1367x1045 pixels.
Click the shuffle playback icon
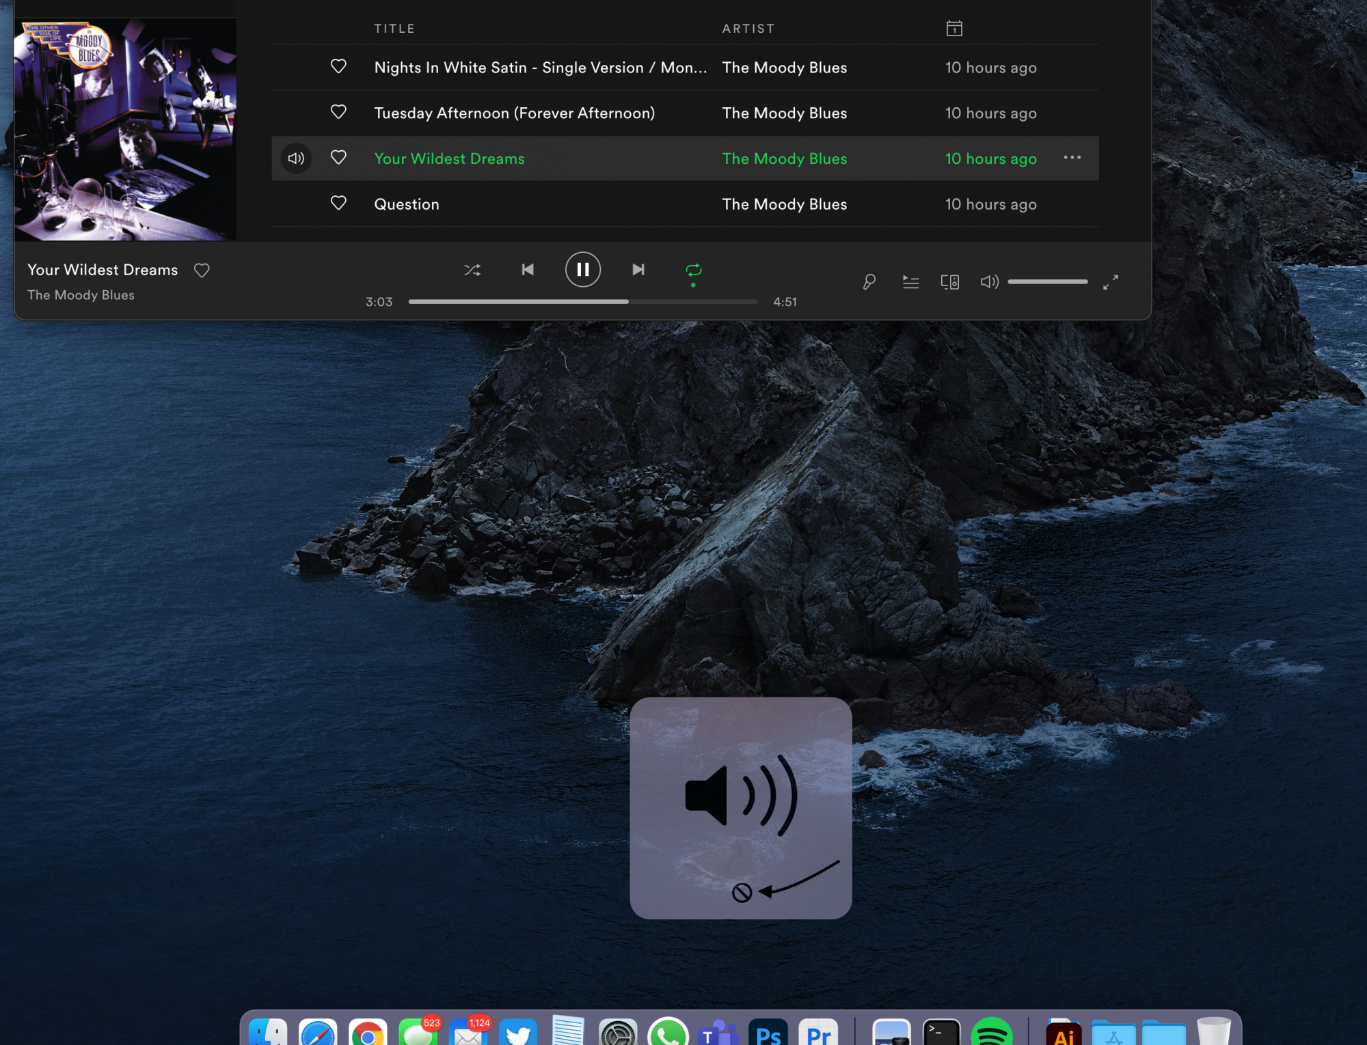point(472,270)
